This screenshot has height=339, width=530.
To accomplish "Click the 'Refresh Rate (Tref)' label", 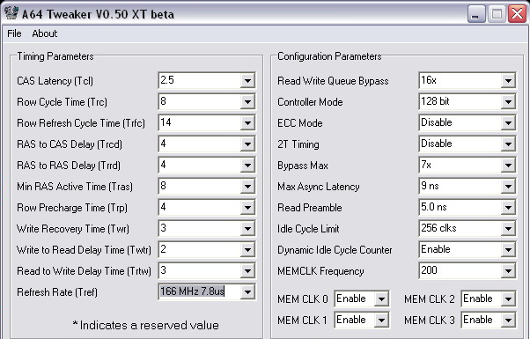I will (57, 292).
